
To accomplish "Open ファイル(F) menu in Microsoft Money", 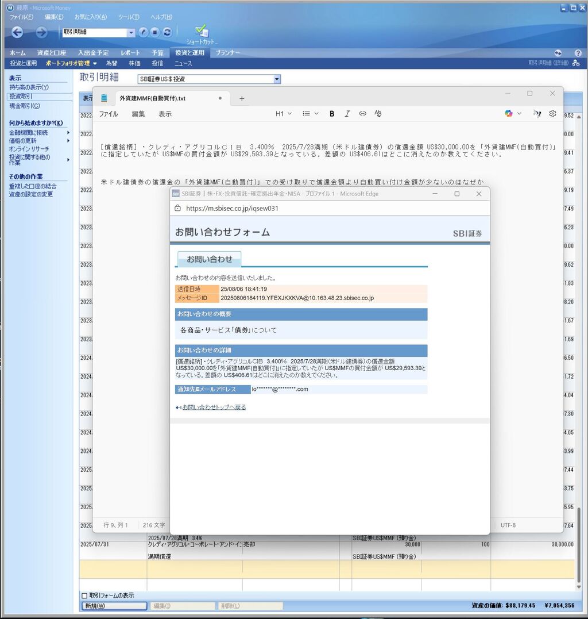I will coord(21,17).
